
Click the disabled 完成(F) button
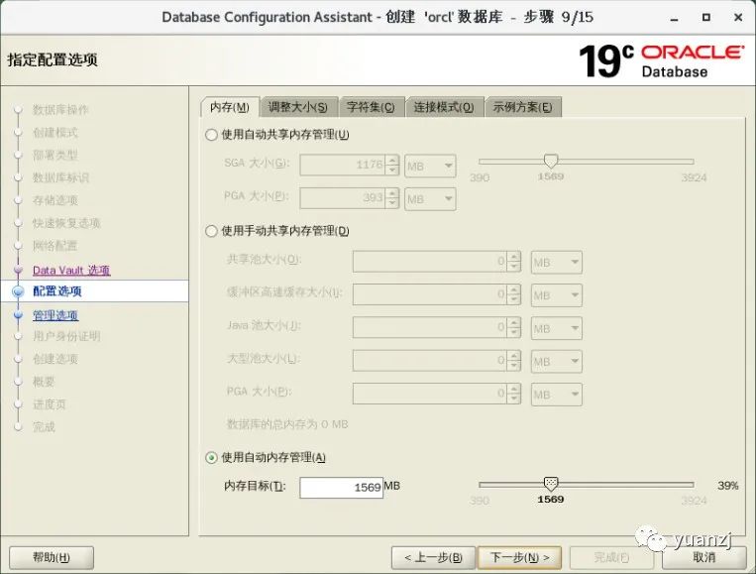(x=611, y=557)
